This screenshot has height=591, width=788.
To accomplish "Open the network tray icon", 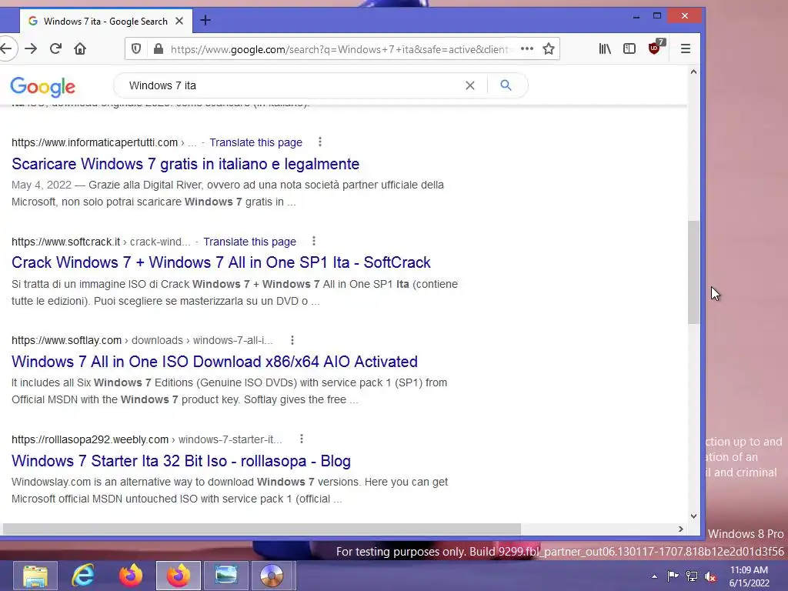I will 692,576.
